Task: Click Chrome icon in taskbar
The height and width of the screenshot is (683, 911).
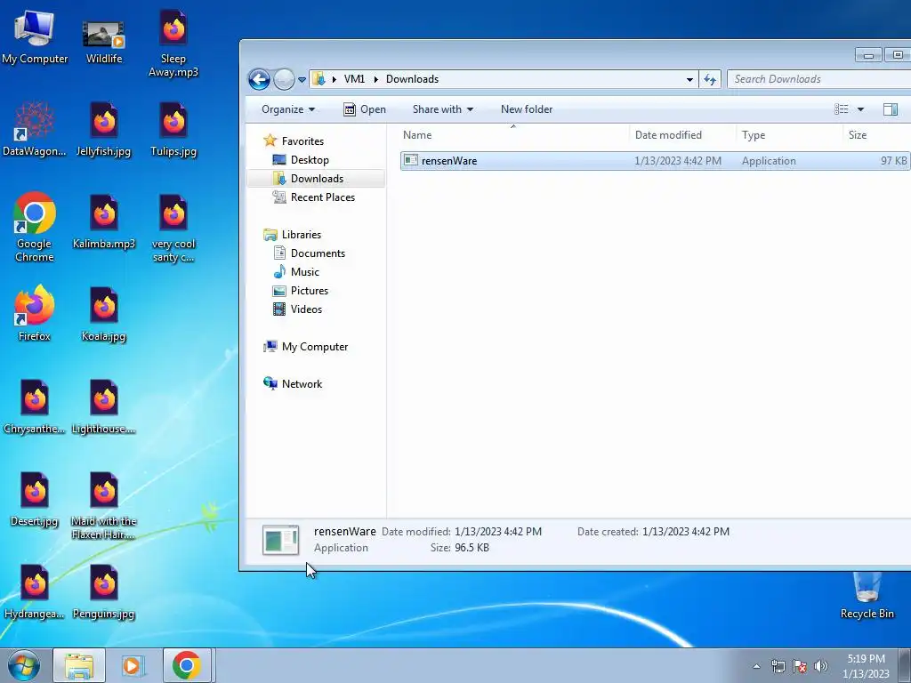Action: (187, 665)
